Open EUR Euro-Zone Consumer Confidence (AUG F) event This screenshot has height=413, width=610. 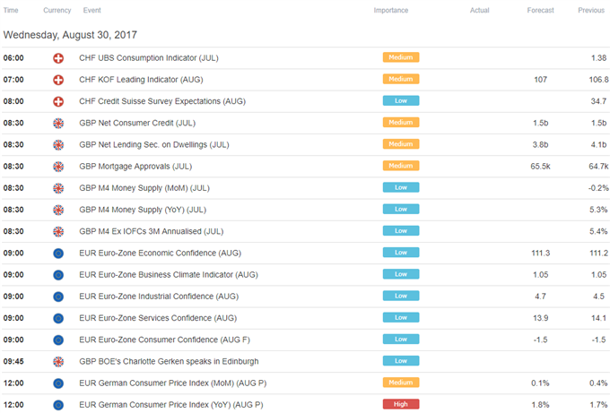(x=164, y=340)
